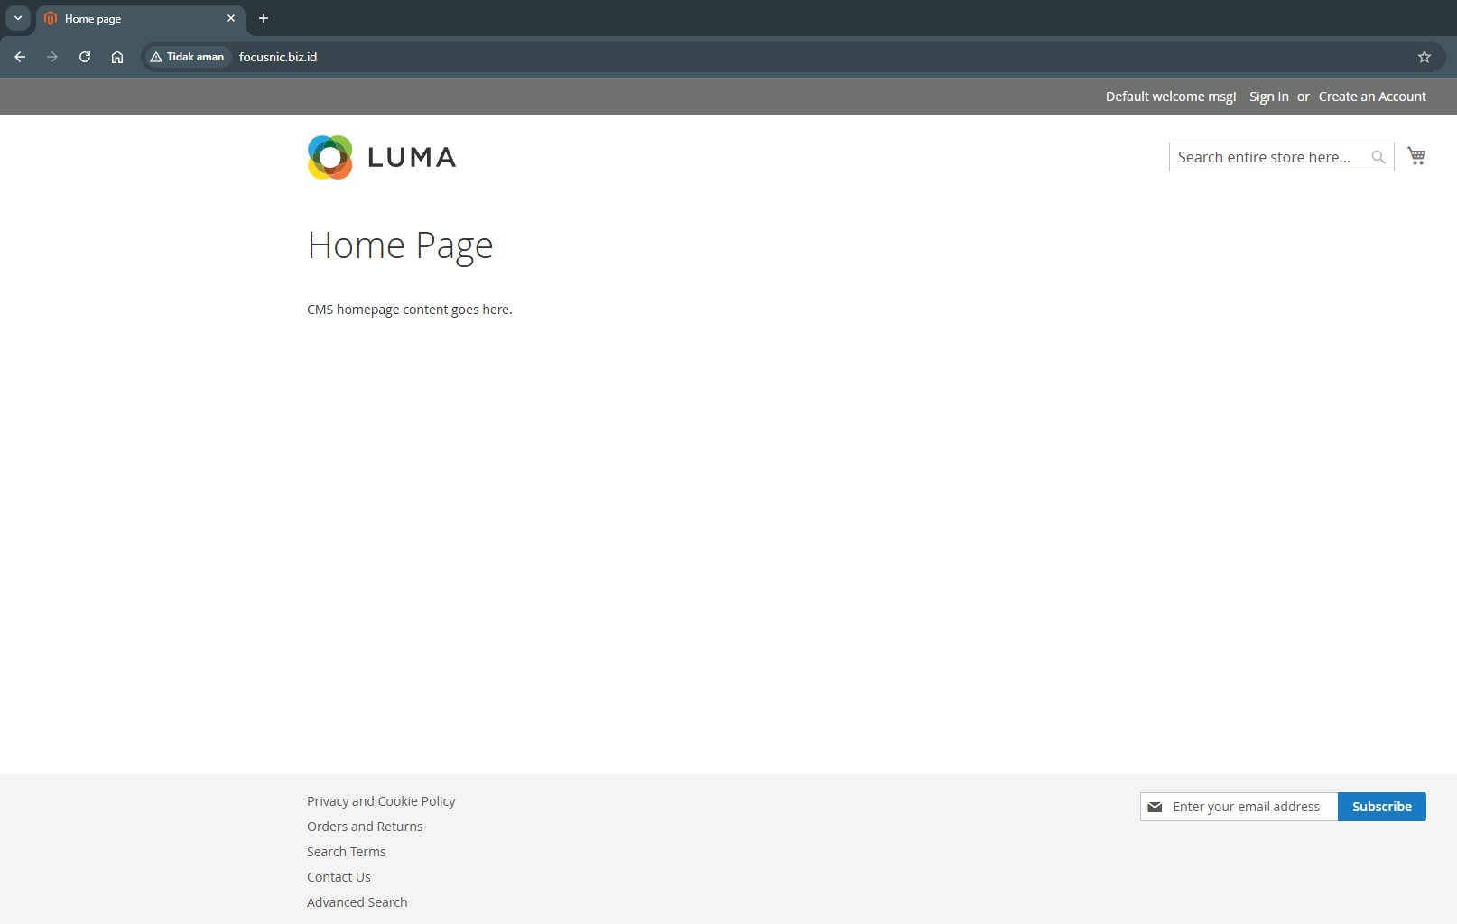Click the 'Tidak aman' security warning
Viewport: 1457px width, 924px height.
coord(187,57)
